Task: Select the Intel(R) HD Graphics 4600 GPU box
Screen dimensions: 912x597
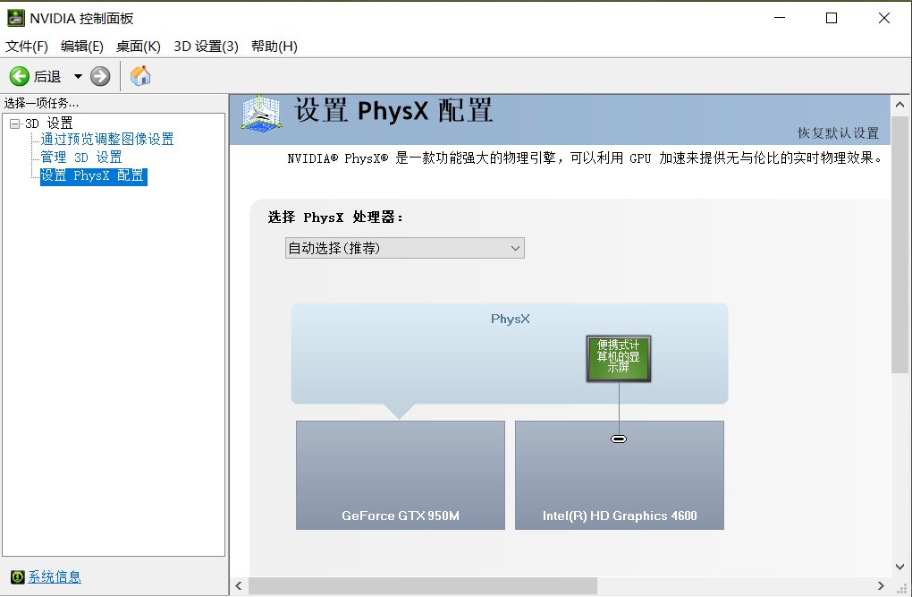Action: point(619,474)
